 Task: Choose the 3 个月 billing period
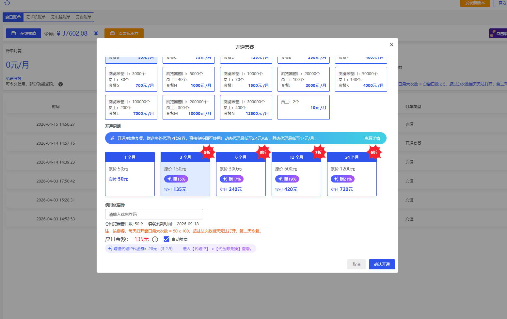[x=185, y=174]
